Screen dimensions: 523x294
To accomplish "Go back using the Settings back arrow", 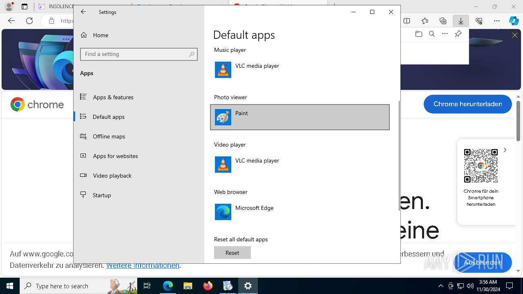I will (83, 12).
